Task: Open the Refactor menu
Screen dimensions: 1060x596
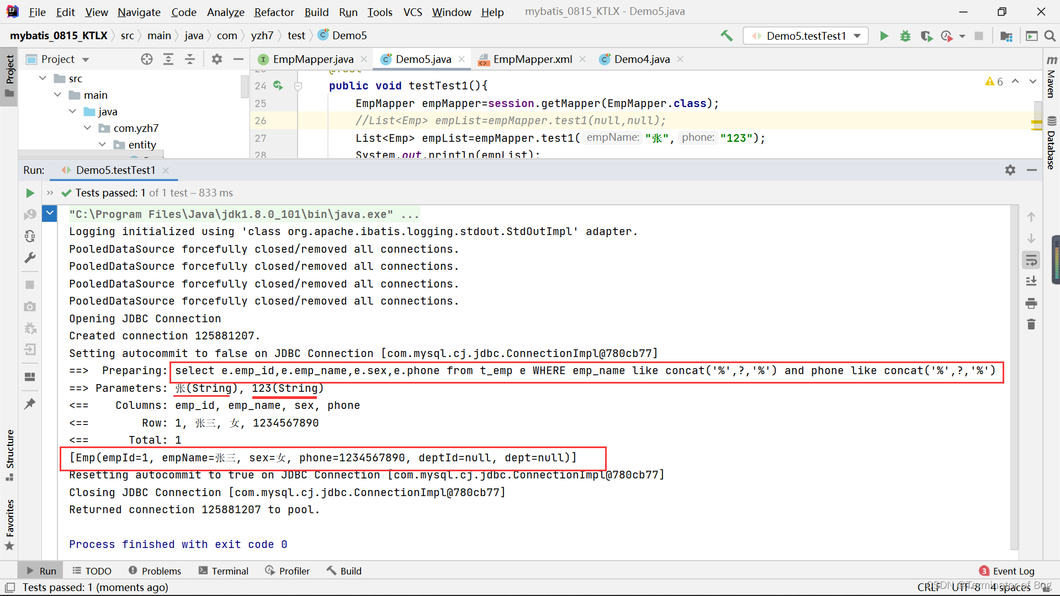Action: pos(274,12)
